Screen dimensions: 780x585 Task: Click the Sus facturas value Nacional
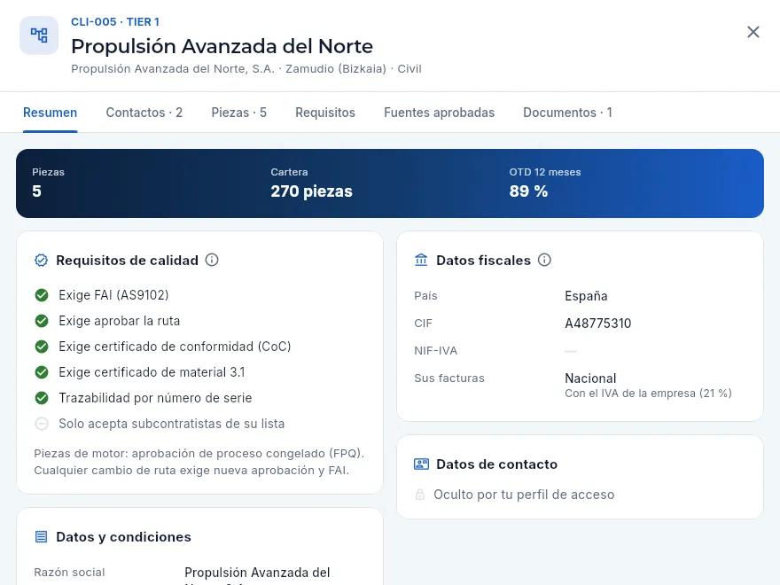click(x=590, y=378)
